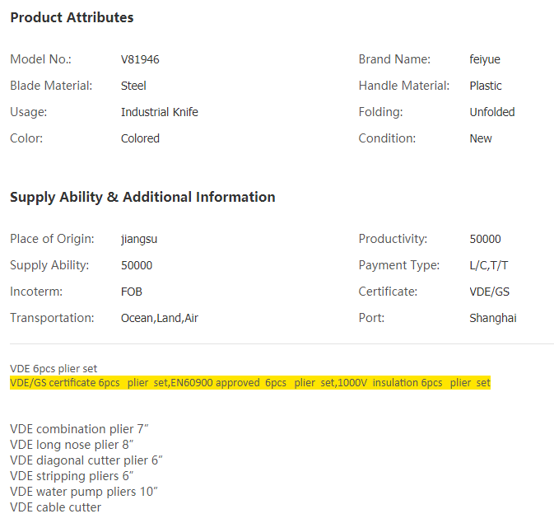Click the Product Attributes heading
554x523 pixels.
(x=72, y=17)
